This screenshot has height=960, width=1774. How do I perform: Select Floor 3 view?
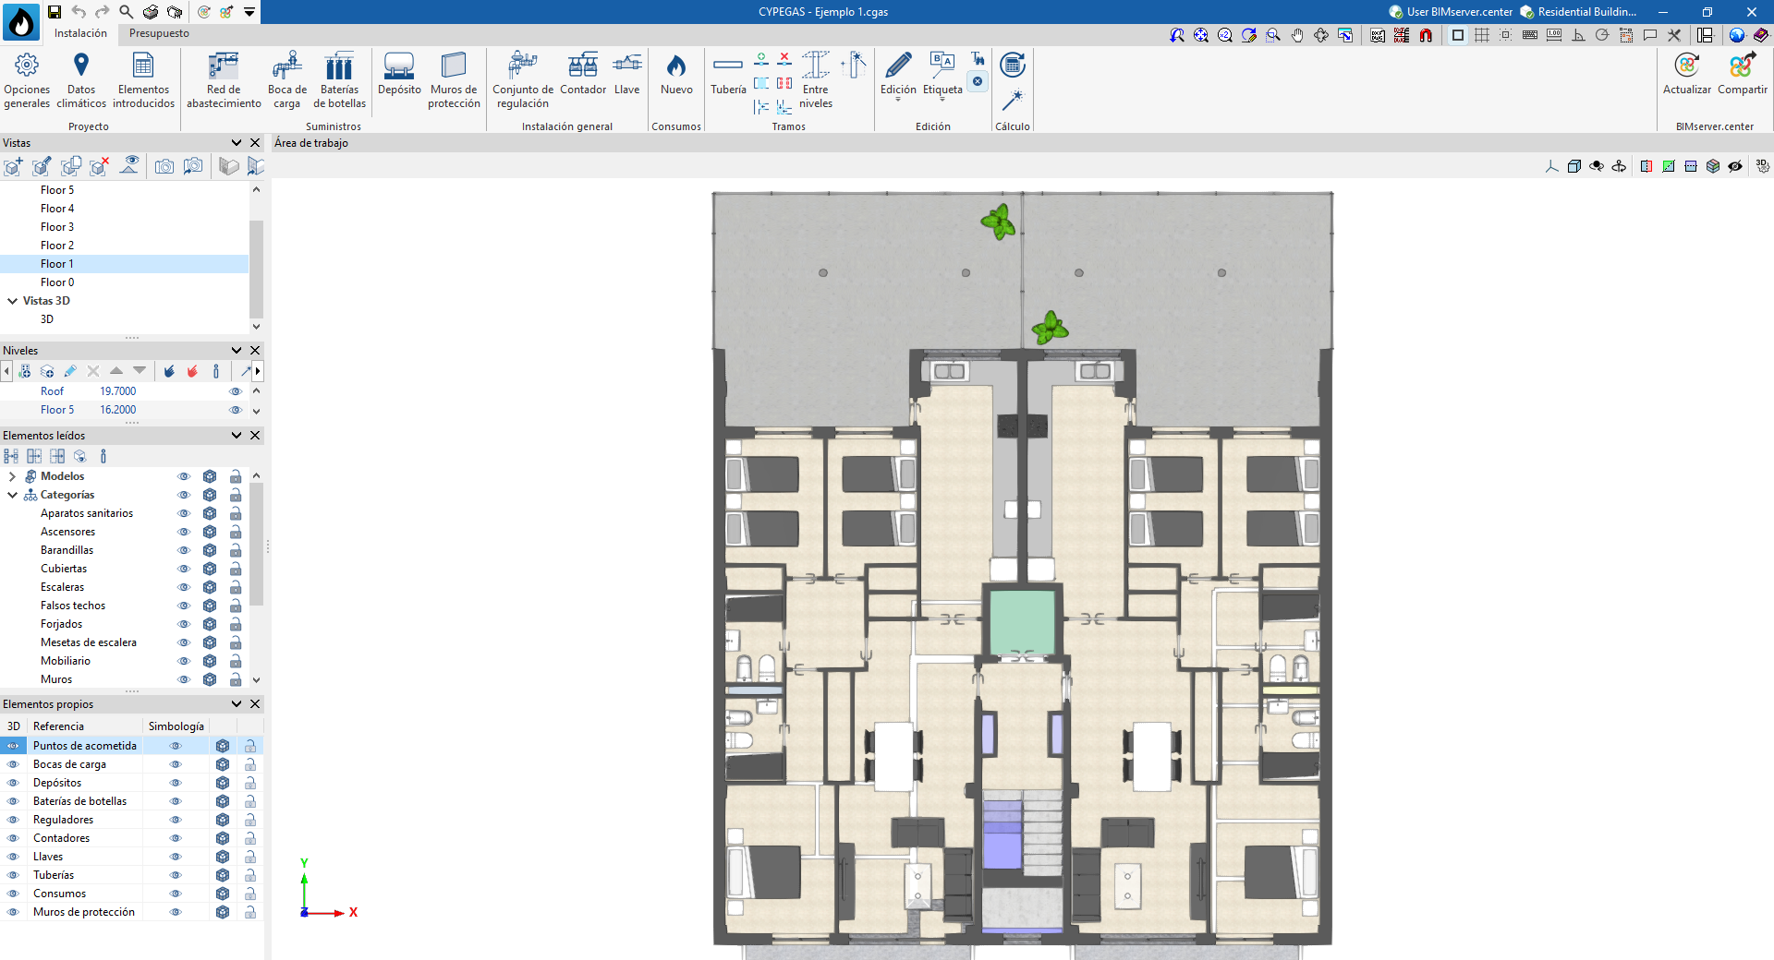pos(57,227)
